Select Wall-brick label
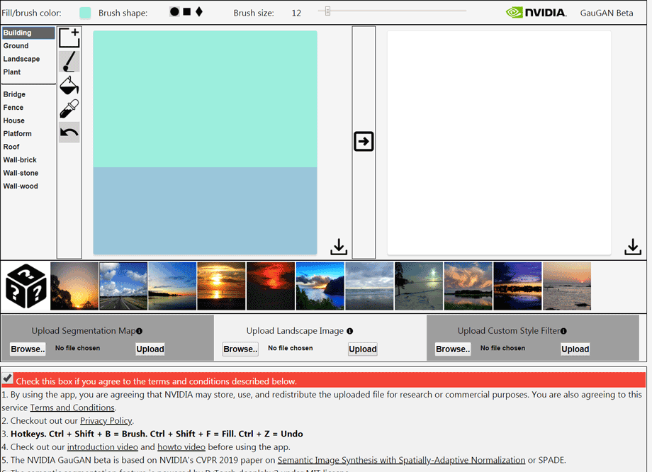Screen dimensions: 652x472 20,160
